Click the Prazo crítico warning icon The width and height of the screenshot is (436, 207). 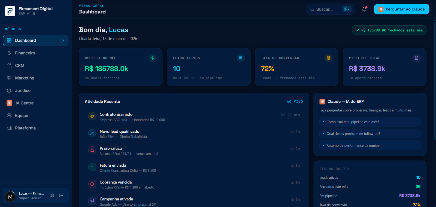[x=92, y=150]
